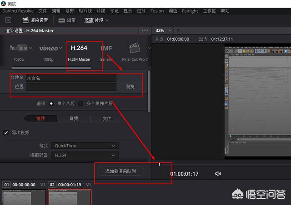The height and width of the screenshot is (205, 291).
Task: Select the YouTube 1080p render preset
Action: 19,53
